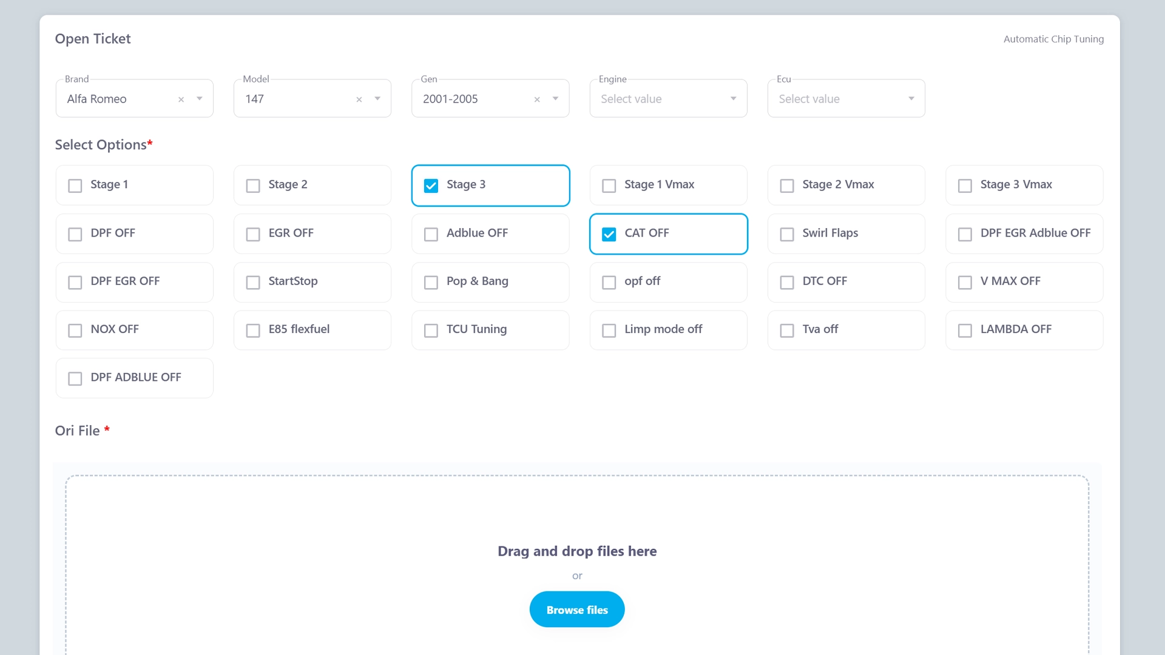Uncheck the Stage 3 option
The image size is (1165, 655).
[x=431, y=186]
